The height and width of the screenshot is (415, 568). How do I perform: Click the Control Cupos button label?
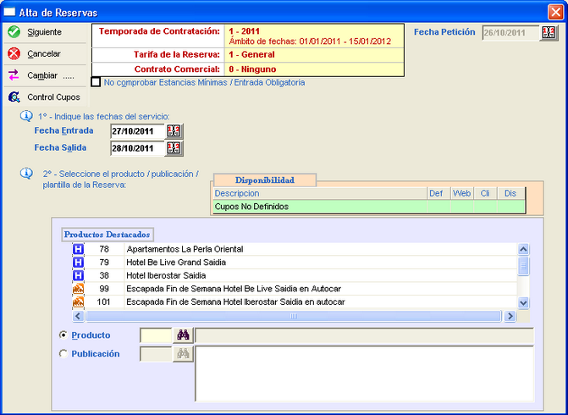[53, 97]
